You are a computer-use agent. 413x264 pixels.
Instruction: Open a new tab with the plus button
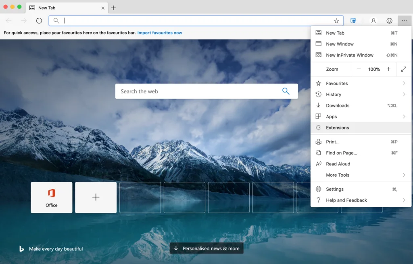pos(113,8)
